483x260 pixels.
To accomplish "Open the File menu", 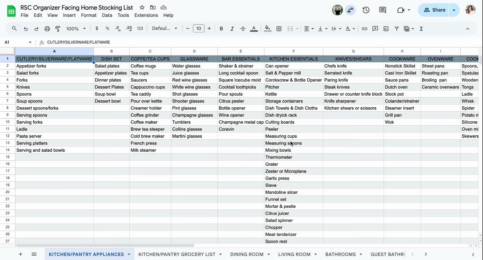I will tap(25, 15).
